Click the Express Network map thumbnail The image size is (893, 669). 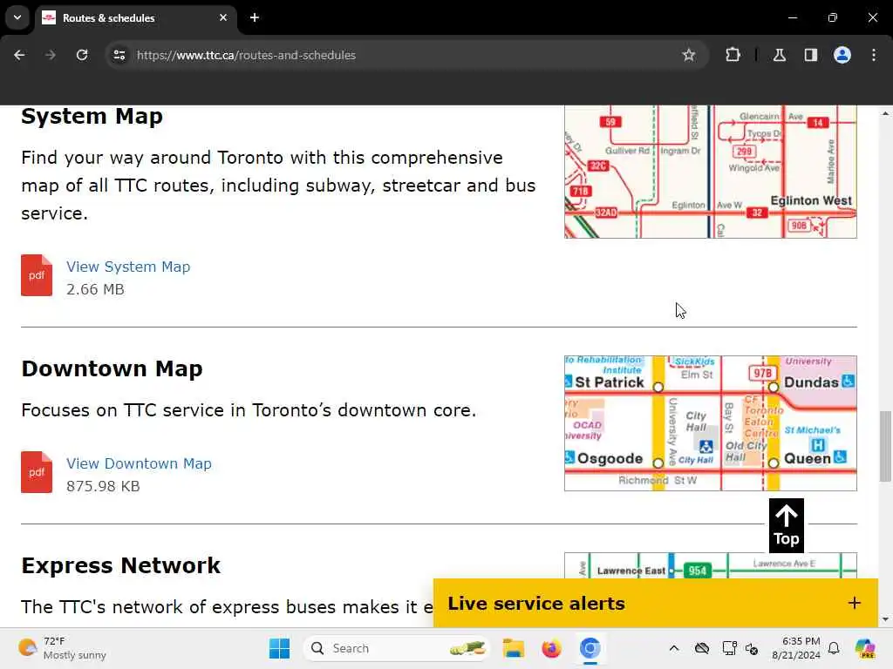[710, 565]
